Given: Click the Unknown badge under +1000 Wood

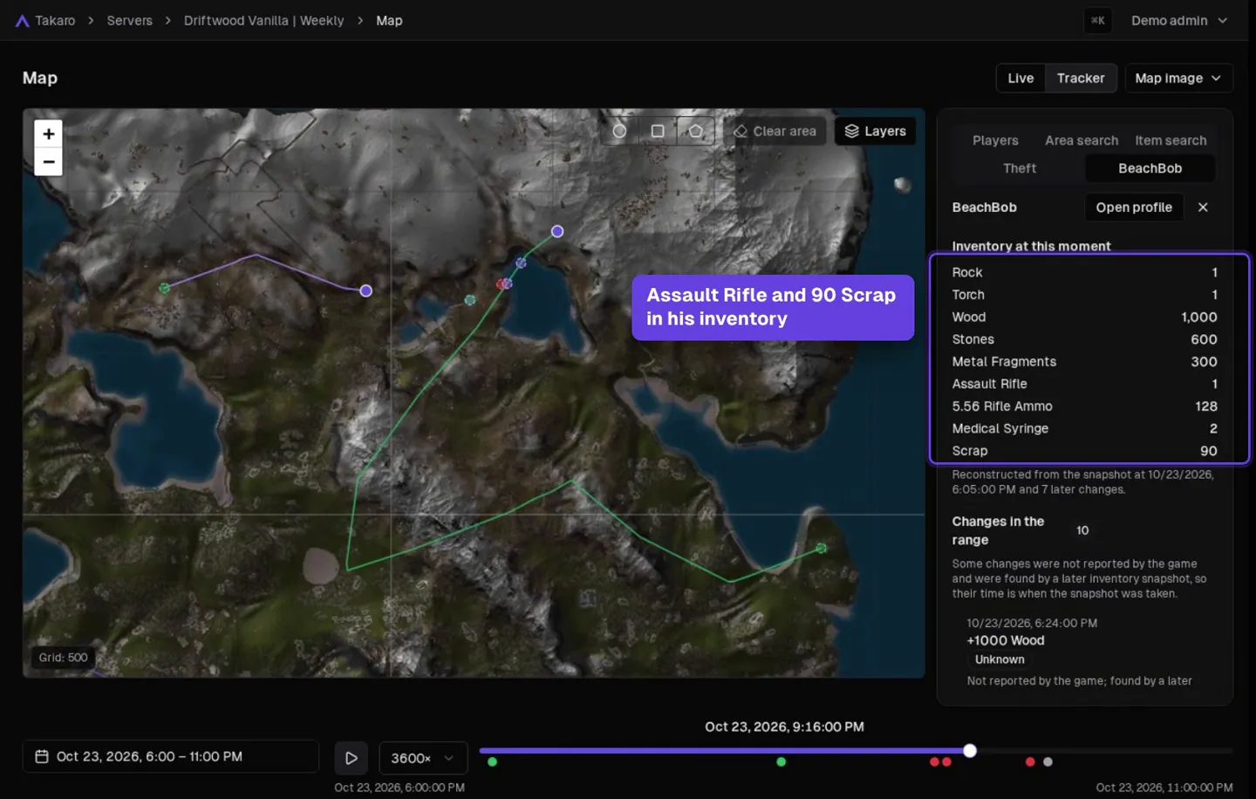Looking at the screenshot, I should point(1000,659).
